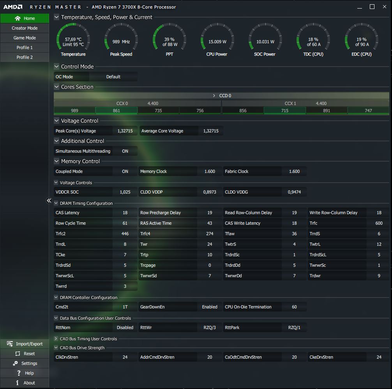Select core showing 747 MHz

368,111
